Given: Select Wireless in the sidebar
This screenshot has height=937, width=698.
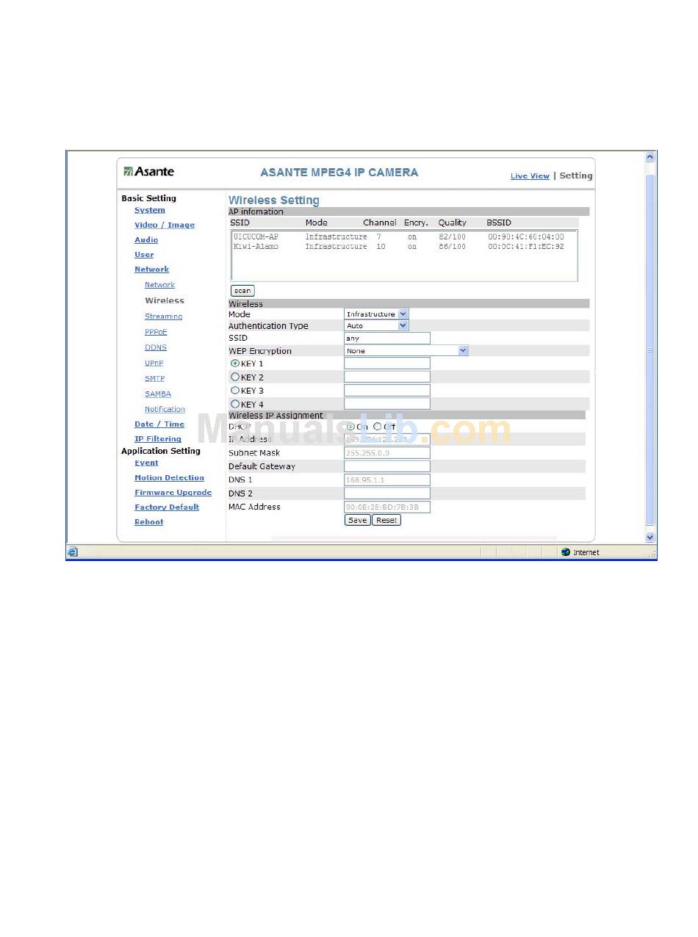Looking at the screenshot, I should (x=165, y=300).
